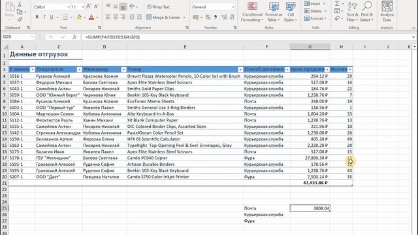Open Sort & Filter menu

coord(352,12)
